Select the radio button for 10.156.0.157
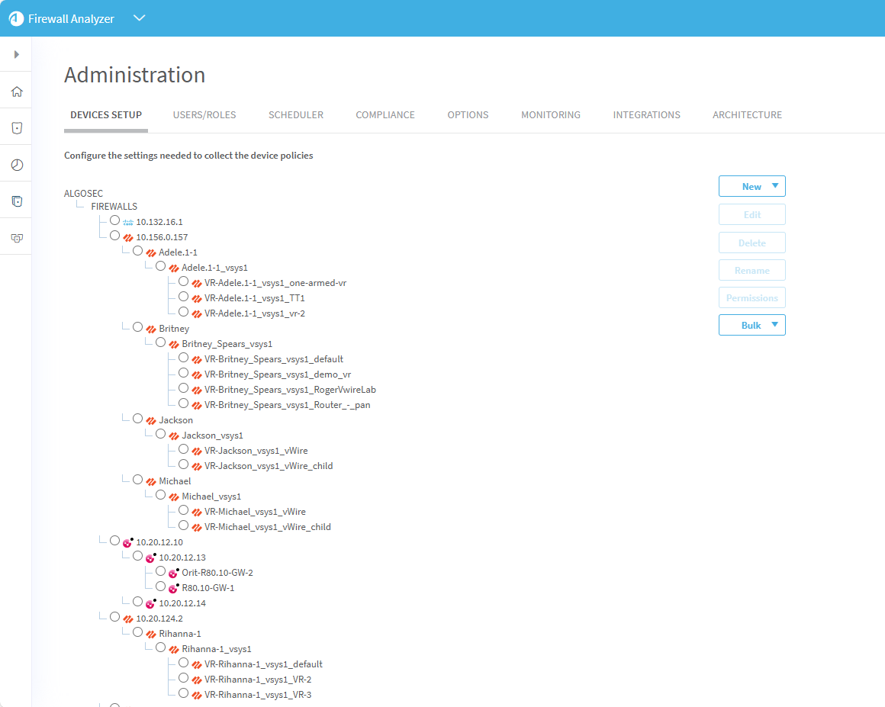The image size is (885, 707). (x=114, y=236)
